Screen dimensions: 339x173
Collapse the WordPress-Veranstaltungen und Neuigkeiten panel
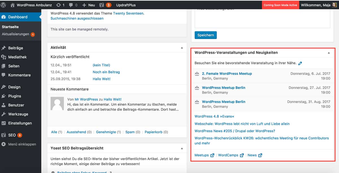[329, 53]
